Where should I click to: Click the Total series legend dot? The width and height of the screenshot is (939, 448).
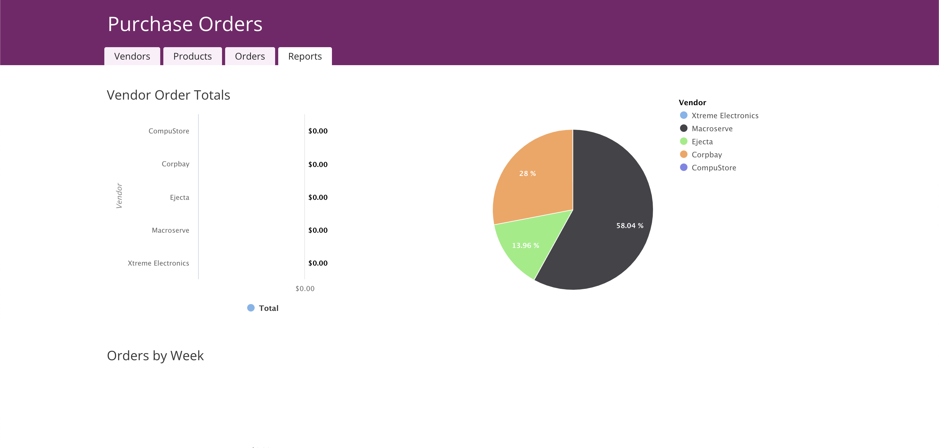(x=251, y=308)
